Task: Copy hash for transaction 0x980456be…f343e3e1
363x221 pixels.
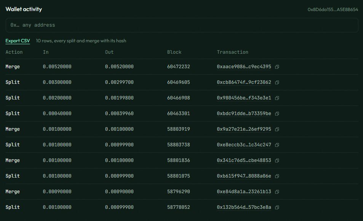Action: 277,98
